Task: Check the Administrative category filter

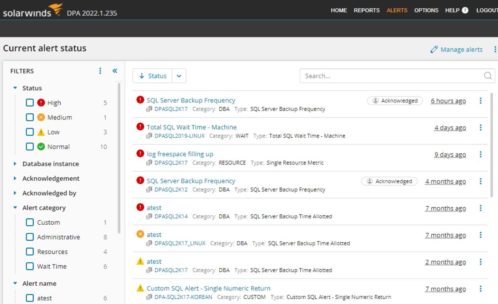Action: pyautogui.click(x=30, y=237)
